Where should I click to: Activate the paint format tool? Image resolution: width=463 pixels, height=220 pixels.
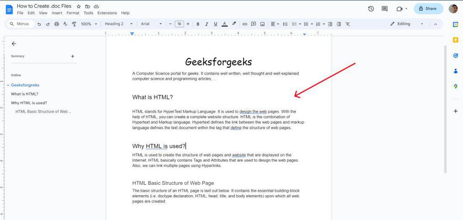click(74, 24)
